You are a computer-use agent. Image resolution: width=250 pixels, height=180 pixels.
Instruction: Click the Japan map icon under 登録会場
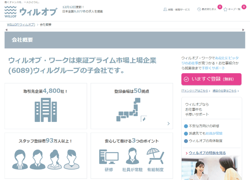coord(132,110)
